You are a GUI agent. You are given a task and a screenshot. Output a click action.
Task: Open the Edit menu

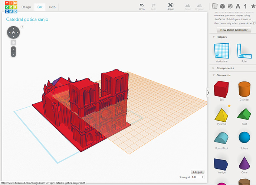pyautogui.click(x=40, y=7)
